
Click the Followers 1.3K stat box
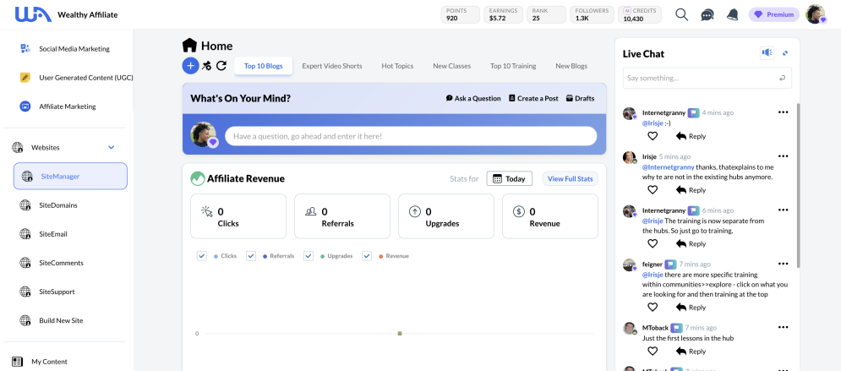click(x=593, y=14)
